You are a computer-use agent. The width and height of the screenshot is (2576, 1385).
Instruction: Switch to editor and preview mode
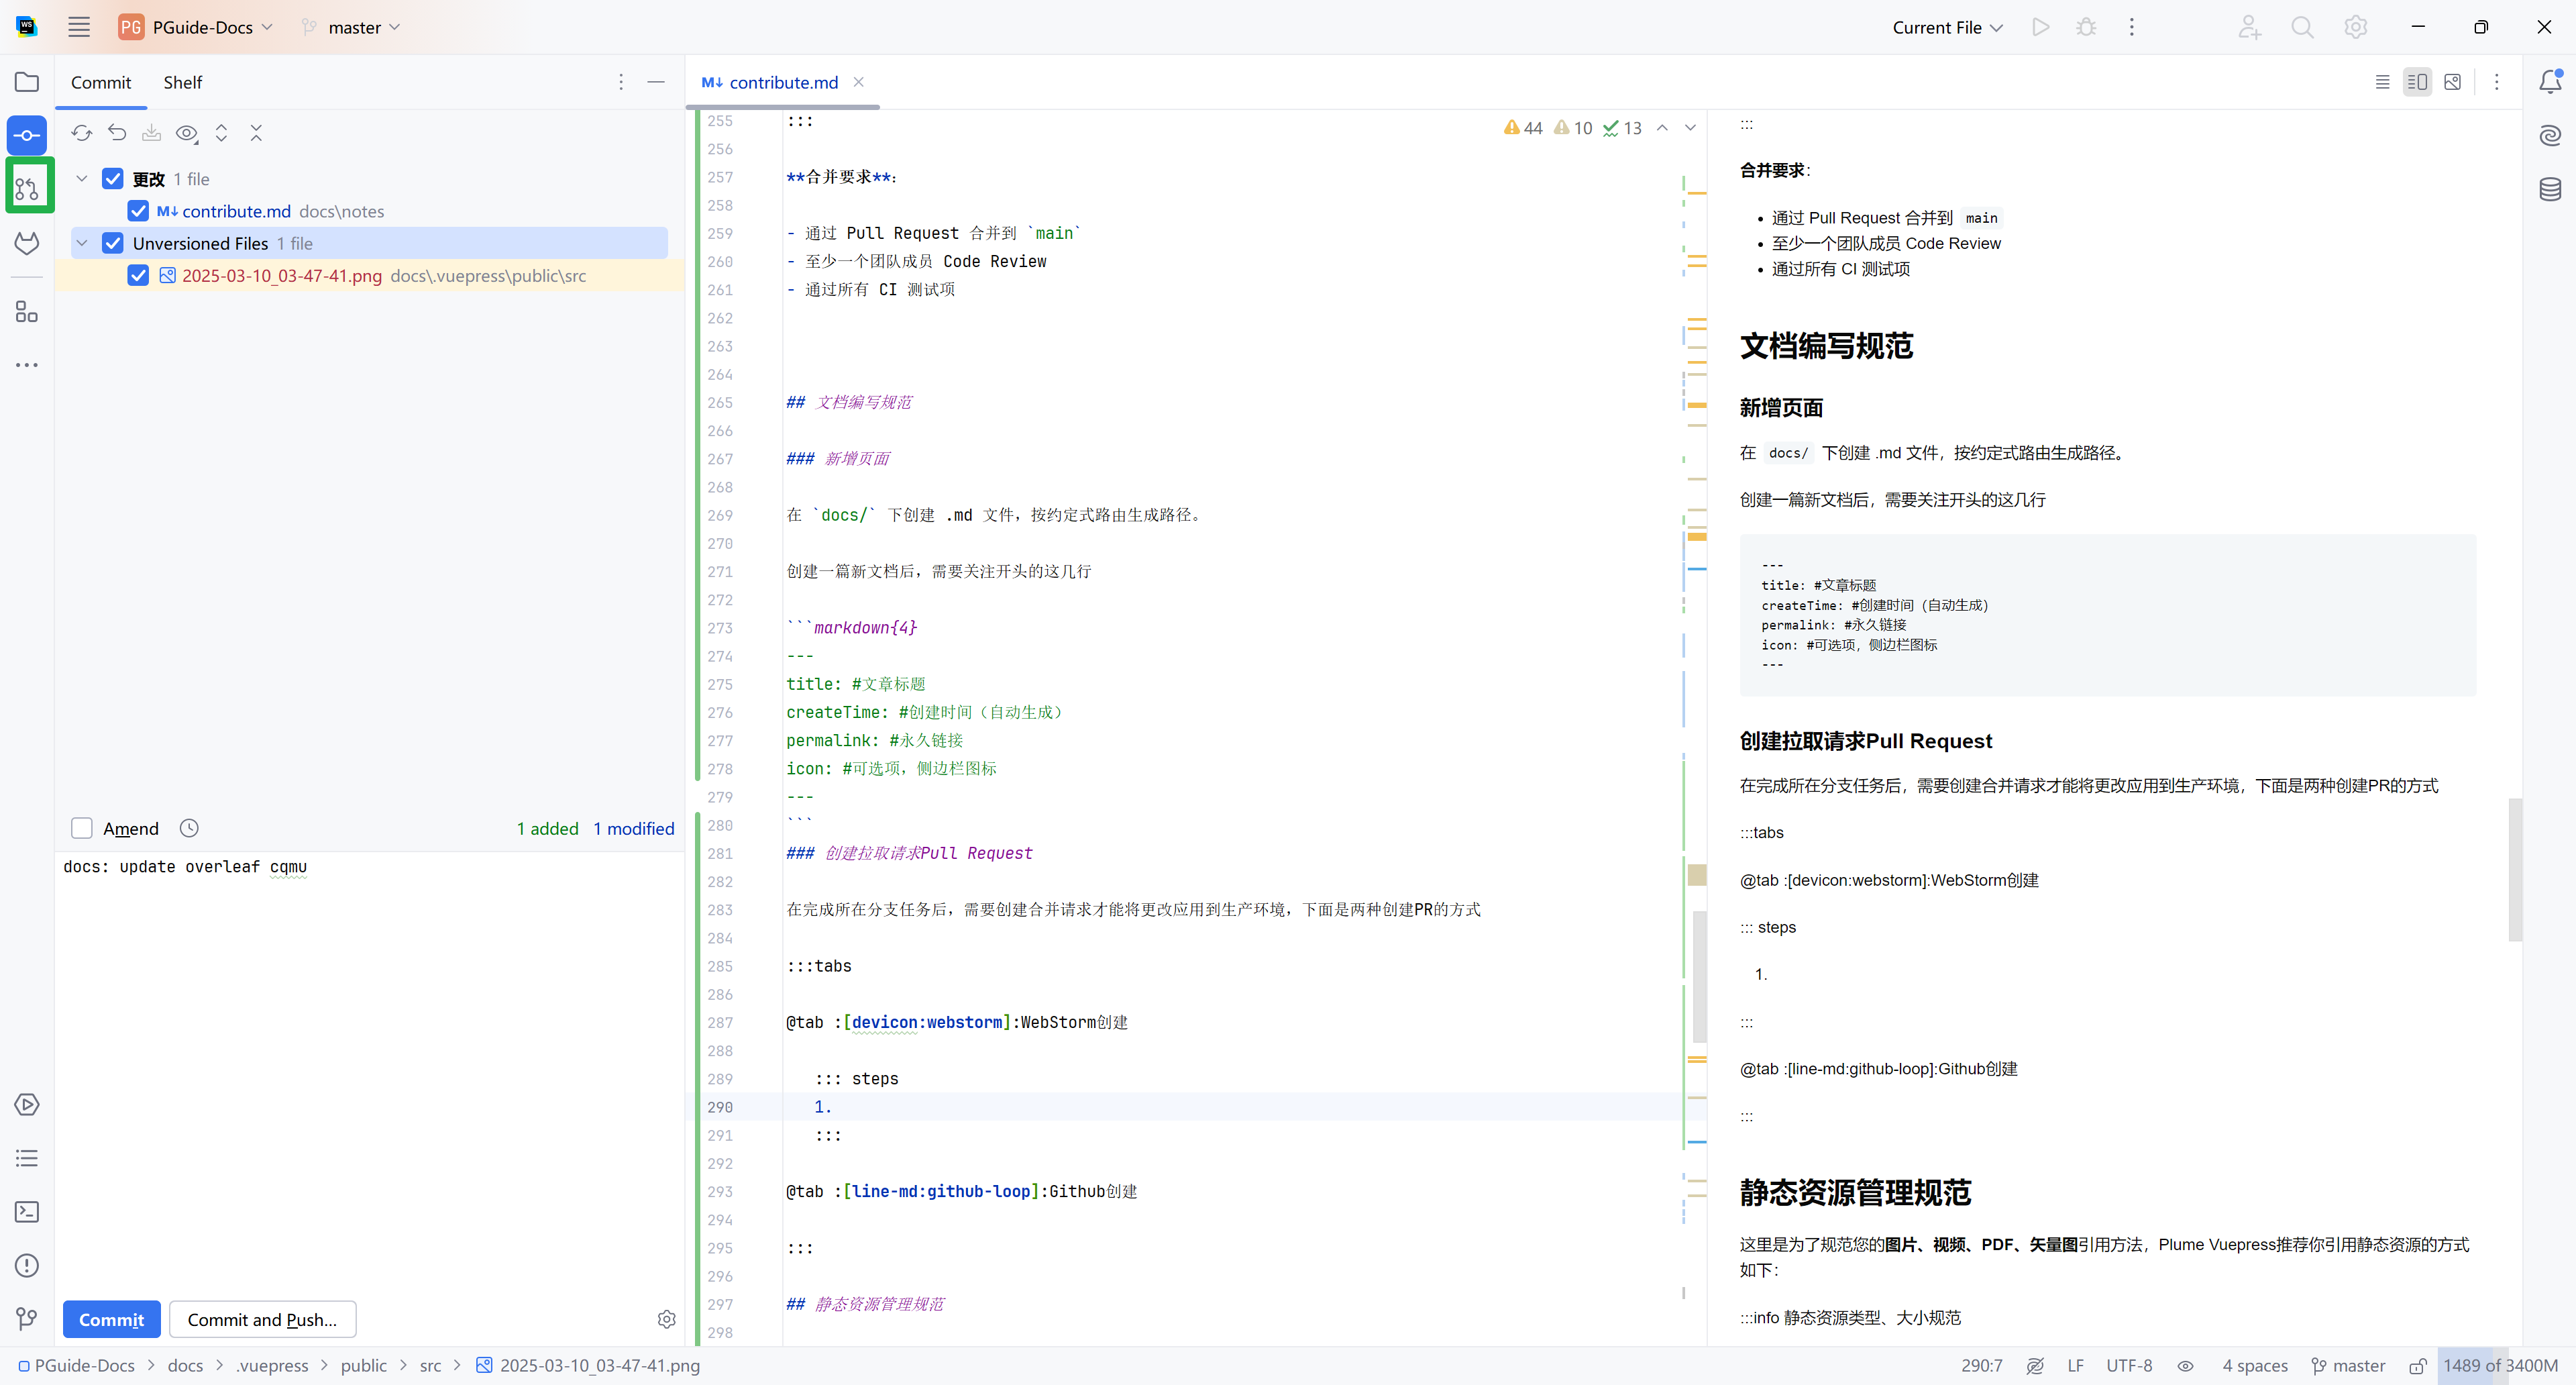[2417, 82]
